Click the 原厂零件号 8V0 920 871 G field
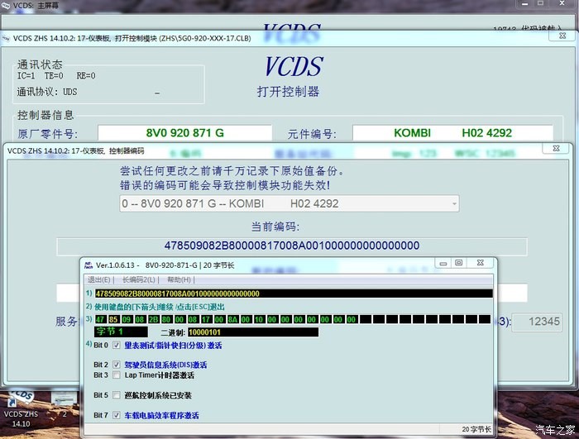 (x=184, y=133)
